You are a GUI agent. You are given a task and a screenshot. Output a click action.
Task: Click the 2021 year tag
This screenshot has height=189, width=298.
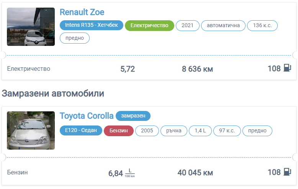188,25
